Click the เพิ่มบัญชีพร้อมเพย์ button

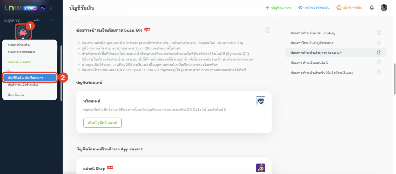pos(102,123)
